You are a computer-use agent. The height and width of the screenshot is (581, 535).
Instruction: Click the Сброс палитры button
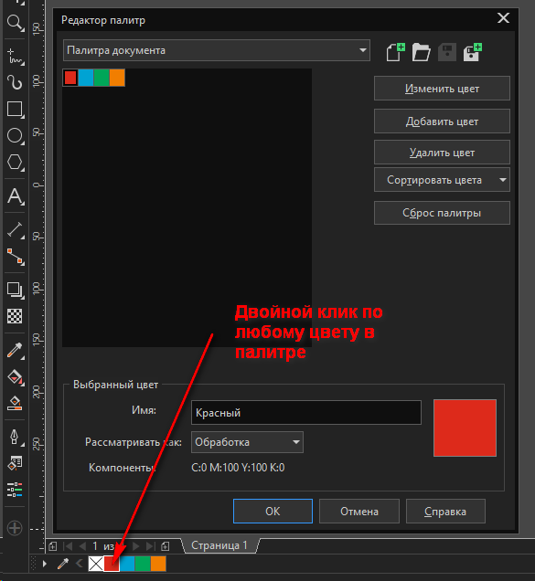442,213
